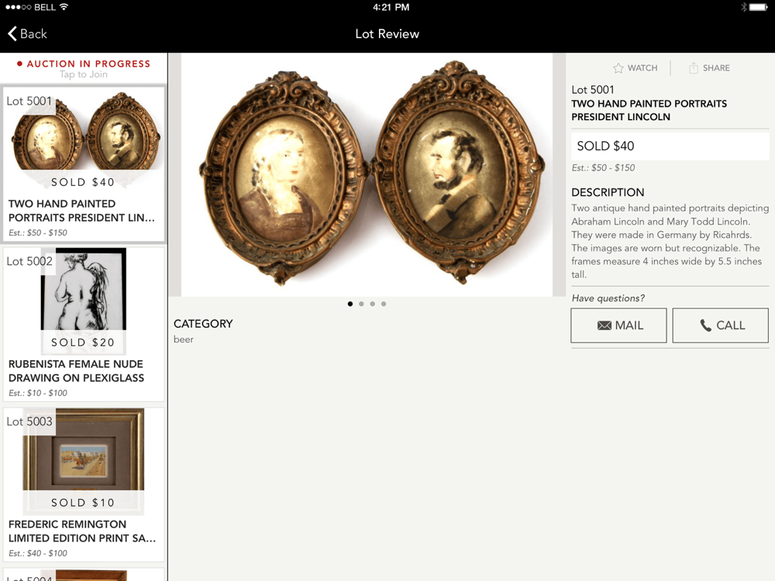Click the envelope icon on Mail button
The image size is (775, 581).
604,325
